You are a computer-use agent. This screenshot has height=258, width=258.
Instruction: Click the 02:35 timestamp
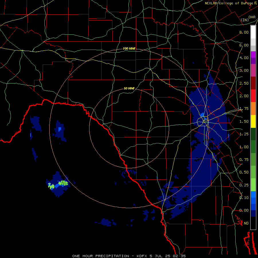(179, 256)
